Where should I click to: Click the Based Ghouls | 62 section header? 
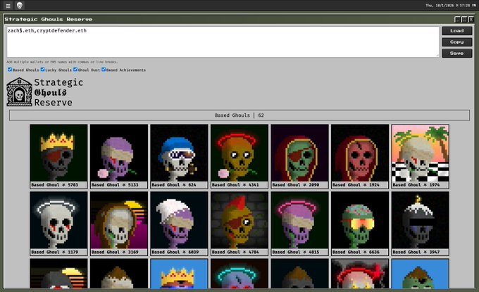(240, 115)
